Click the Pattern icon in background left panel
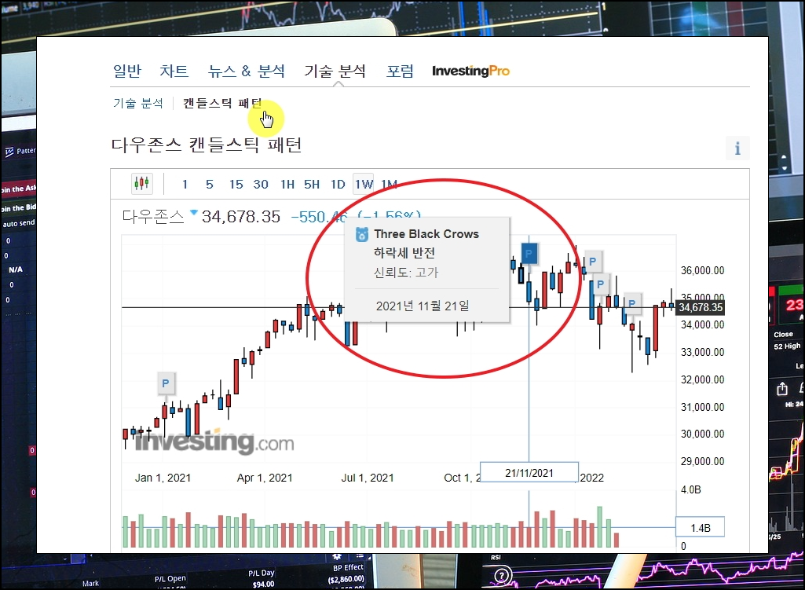The width and height of the screenshot is (805, 590). coord(9,152)
